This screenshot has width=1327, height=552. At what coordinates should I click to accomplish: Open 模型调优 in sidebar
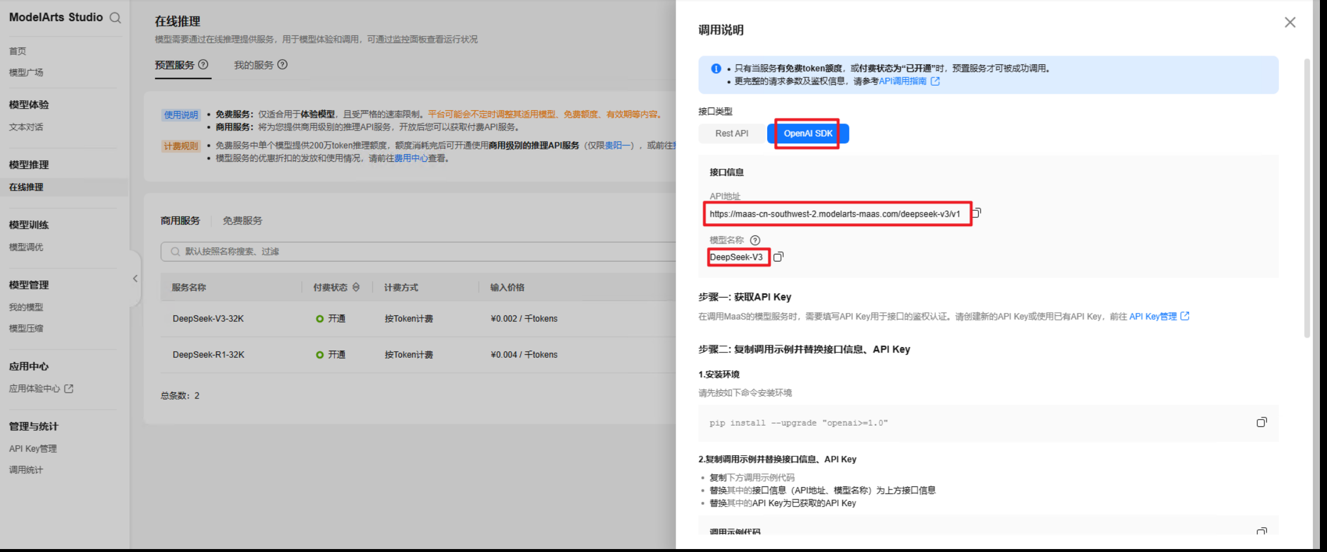pyautogui.click(x=26, y=247)
